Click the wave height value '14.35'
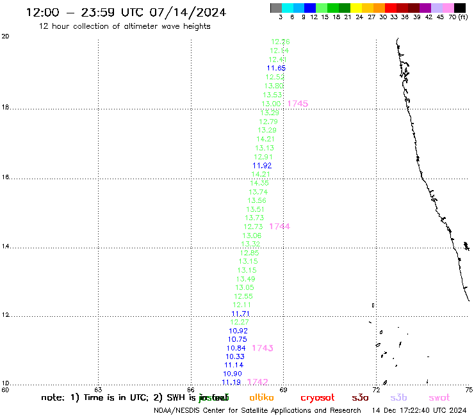Viewport: 474px width, 416px height. [x=259, y=183]
